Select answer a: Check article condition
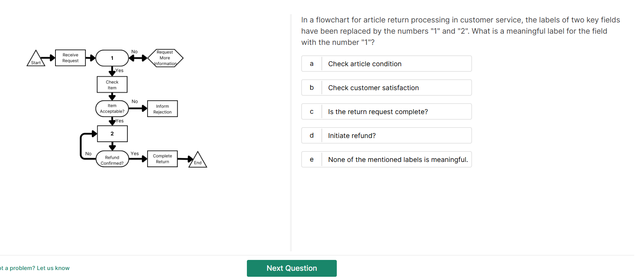Image resolution: width=638 pixels, height=279 pixels. click(386, 64)
